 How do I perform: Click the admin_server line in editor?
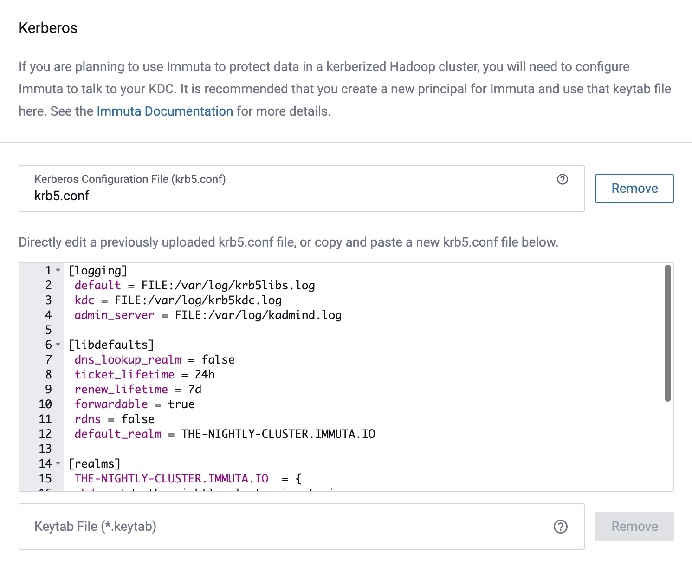(209, 315)
